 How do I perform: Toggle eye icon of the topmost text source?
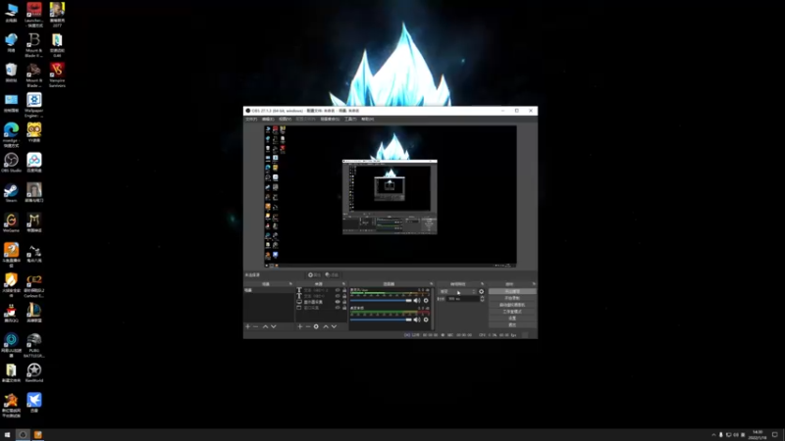[338, 290]
